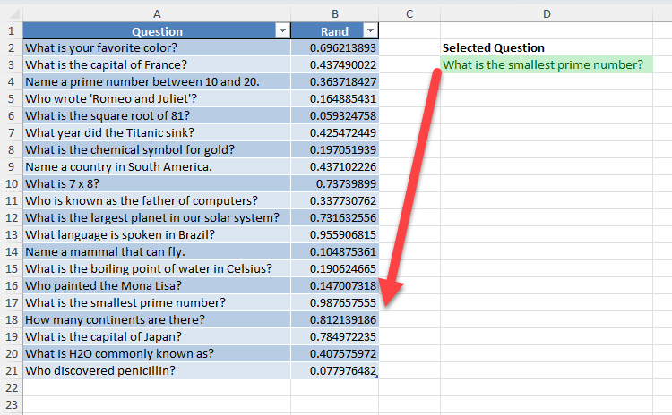This screenshot has width=672, height=415.
Task: Select 'Name a prime number between 10 and 20.'
Action: tap(157, 81)
